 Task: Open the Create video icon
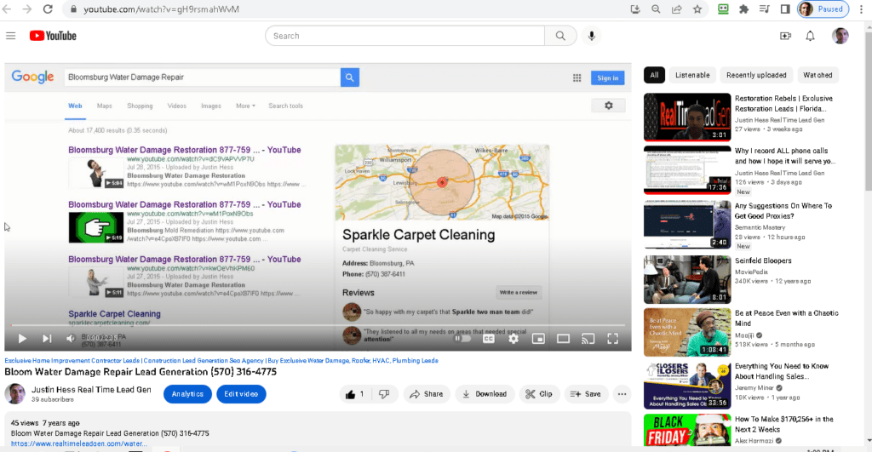tap(785, 36)
